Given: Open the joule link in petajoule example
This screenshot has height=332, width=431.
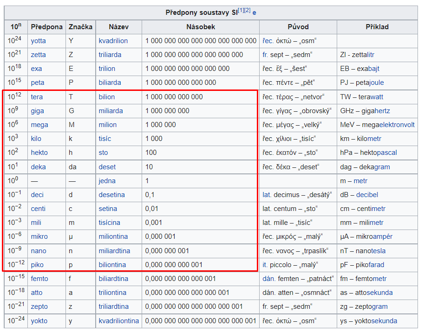Looking at the screenshot, I should [x=375, y=83].
